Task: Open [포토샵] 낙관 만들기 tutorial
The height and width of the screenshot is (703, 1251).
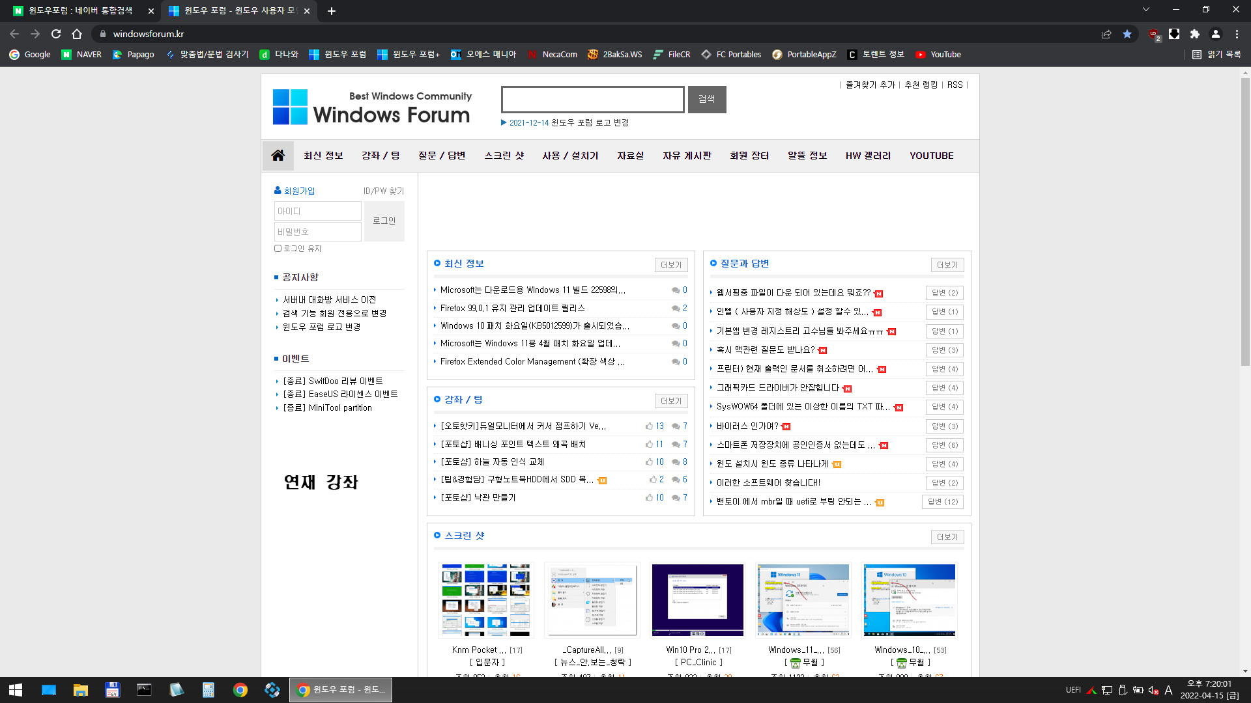Action: pos(478,497)
